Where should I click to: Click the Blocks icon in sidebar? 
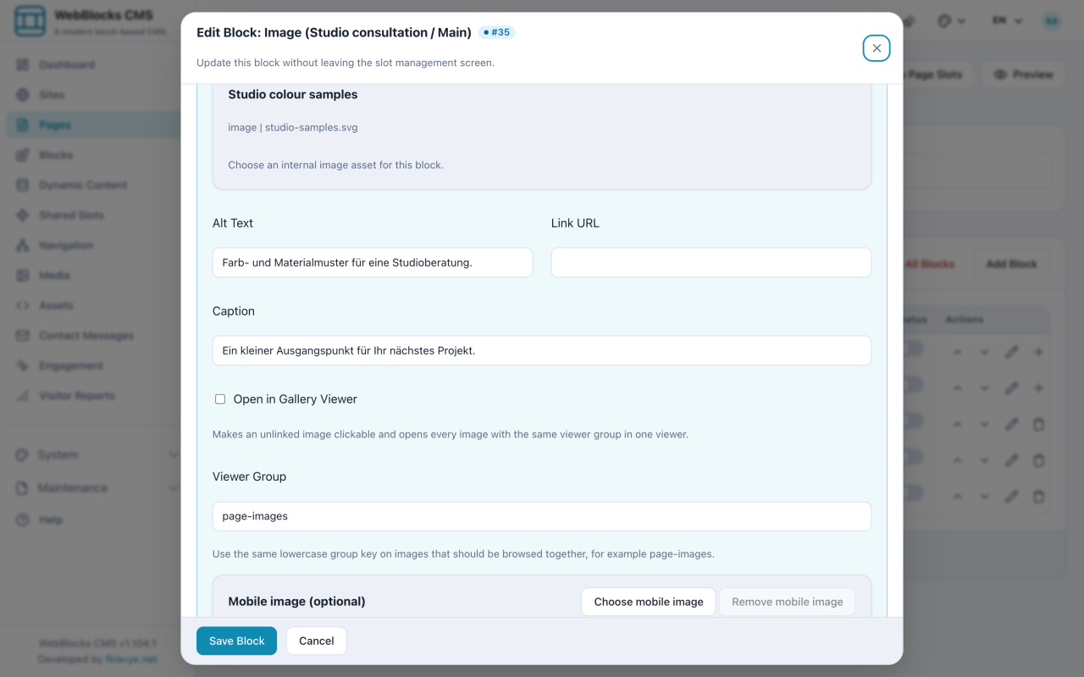pos(23,155)
